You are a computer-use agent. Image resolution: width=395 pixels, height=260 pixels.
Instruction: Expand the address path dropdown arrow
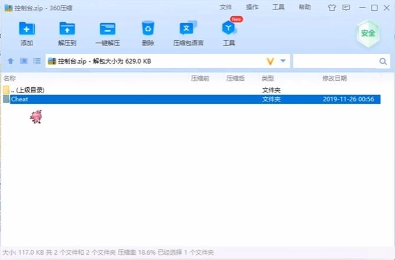pos(284,61)
